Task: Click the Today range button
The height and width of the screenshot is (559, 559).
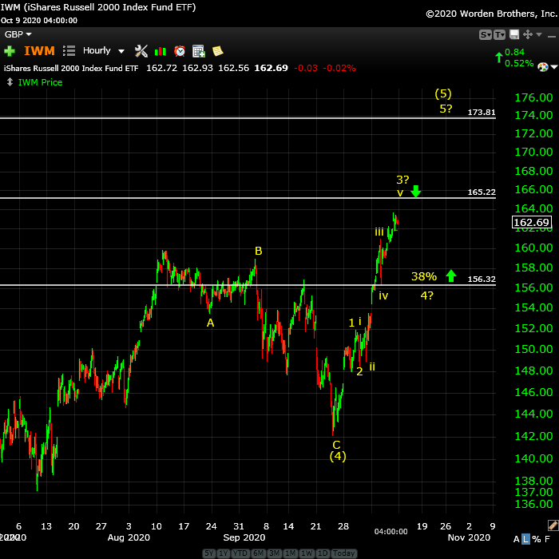Action: click(343, 553)
